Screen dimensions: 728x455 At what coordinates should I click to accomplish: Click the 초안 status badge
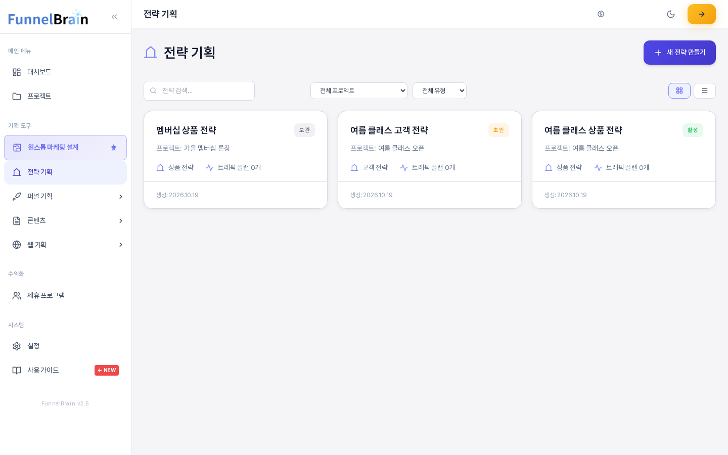(x=498, y=130)
